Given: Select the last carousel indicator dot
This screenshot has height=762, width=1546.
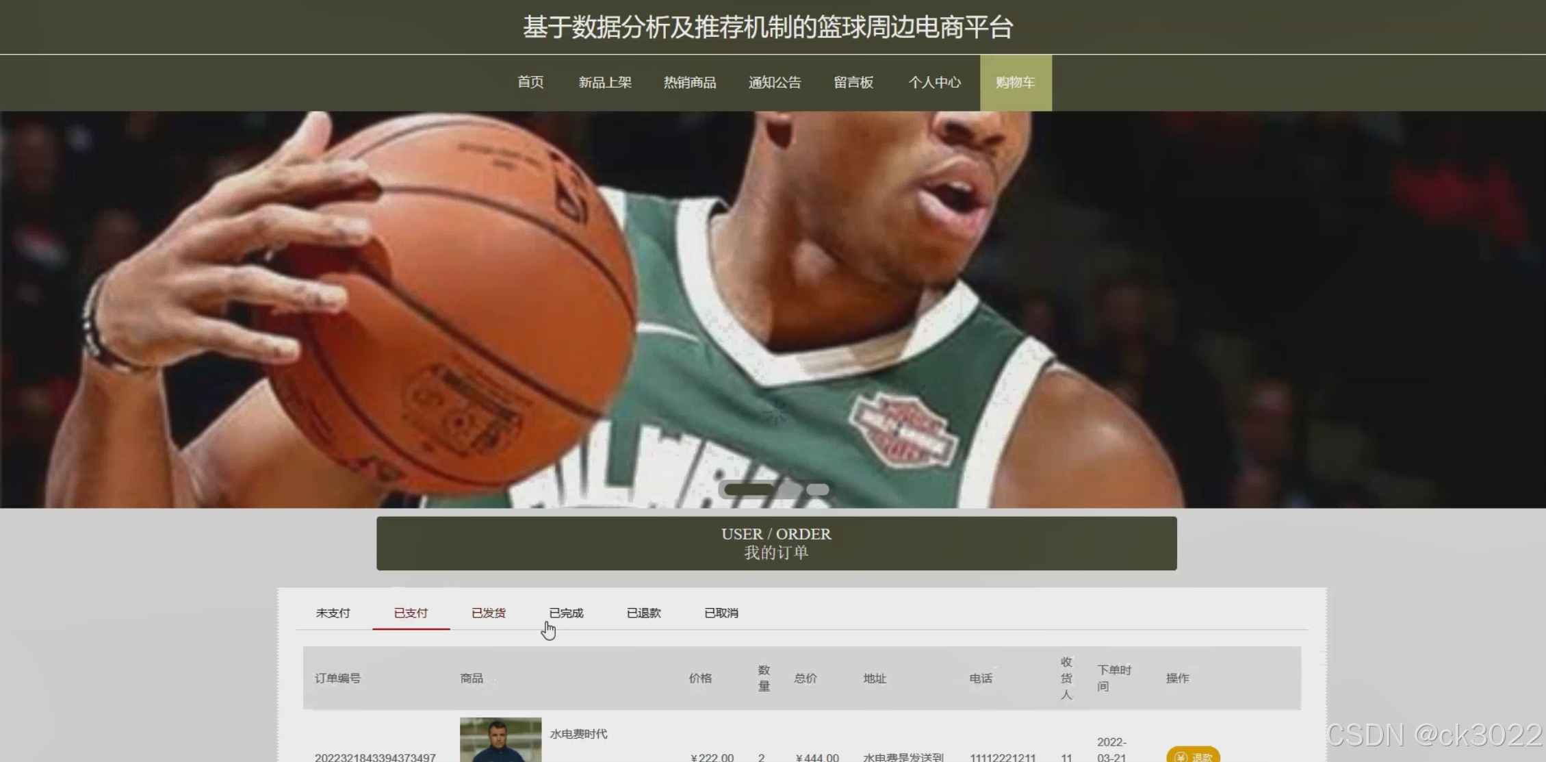Looking at the screenshot, I should coord(818,490).
